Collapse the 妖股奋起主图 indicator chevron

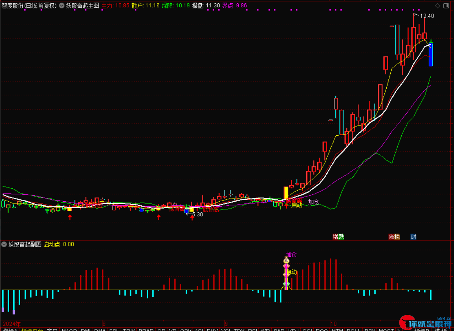62,5
